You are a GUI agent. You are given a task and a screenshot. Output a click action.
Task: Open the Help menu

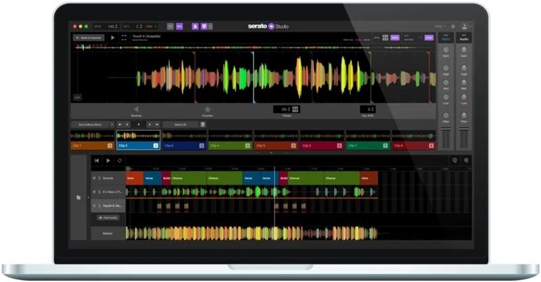point(440,26)
